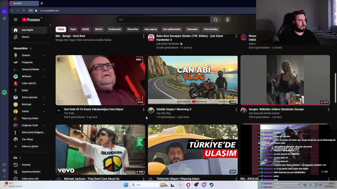Open Oynatma listeleri playlists
This screenshot has height=189, width=337.
click(x=29, y=172)
